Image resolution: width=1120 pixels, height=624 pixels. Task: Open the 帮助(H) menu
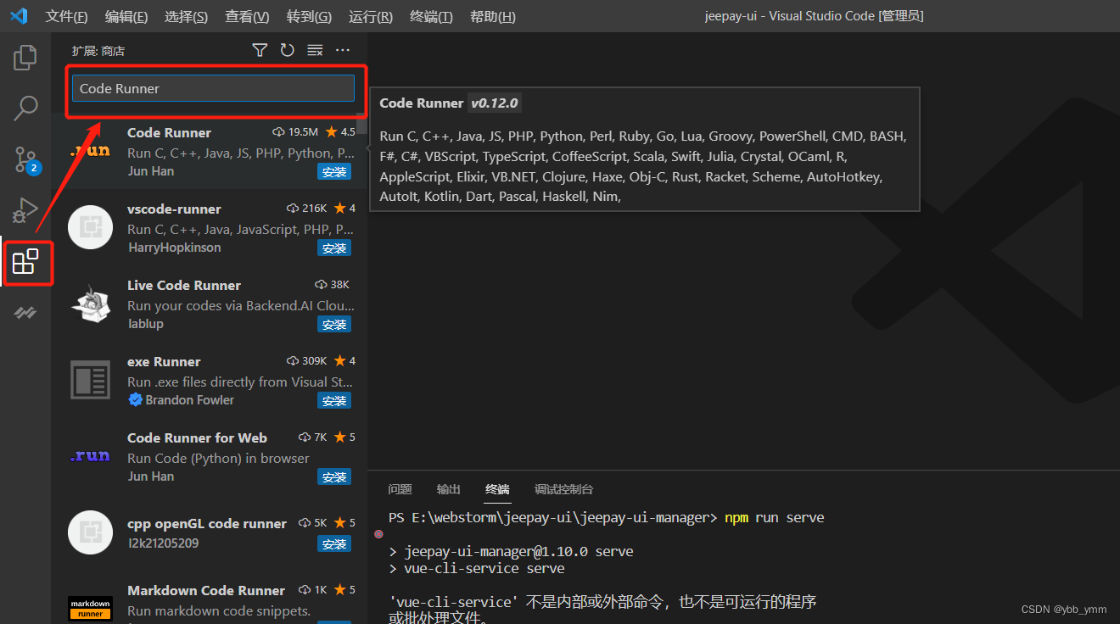[492, 16]
